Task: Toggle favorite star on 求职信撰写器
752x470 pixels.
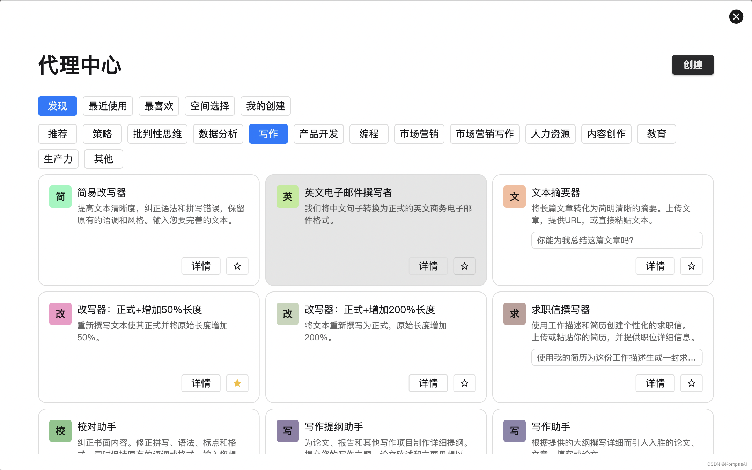Action: pos(691,383)
